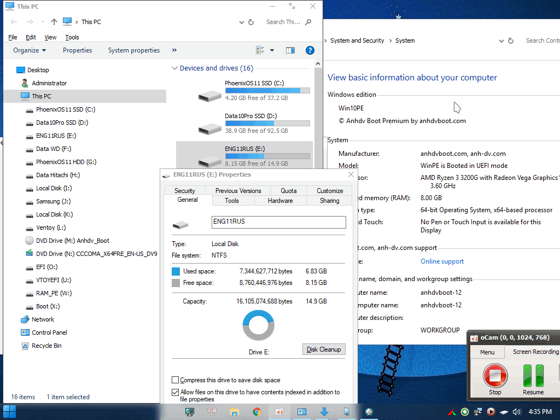Screen dimensions: 560x420
Task: Open the Online support link
Action: (442, 261)
